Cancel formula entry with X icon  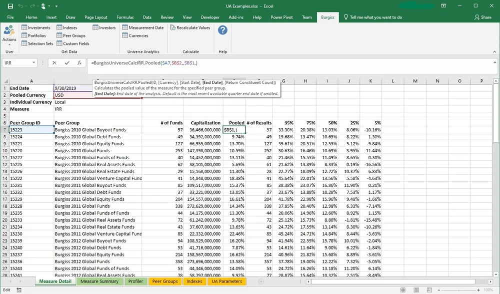coord(54,63)
